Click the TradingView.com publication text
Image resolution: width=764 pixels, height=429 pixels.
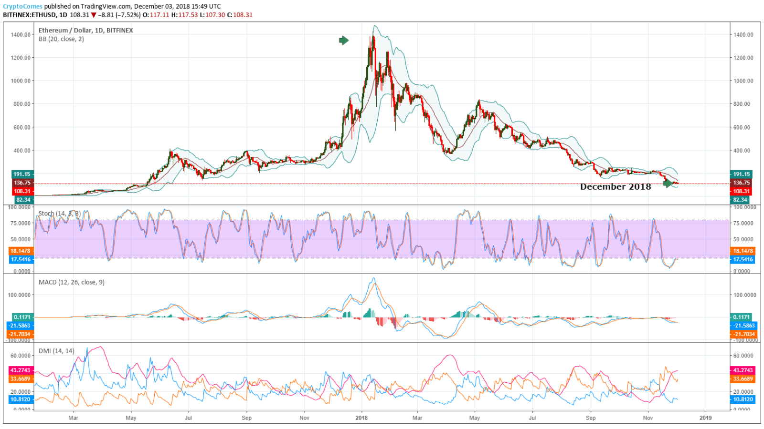click(x=106, y=7)
